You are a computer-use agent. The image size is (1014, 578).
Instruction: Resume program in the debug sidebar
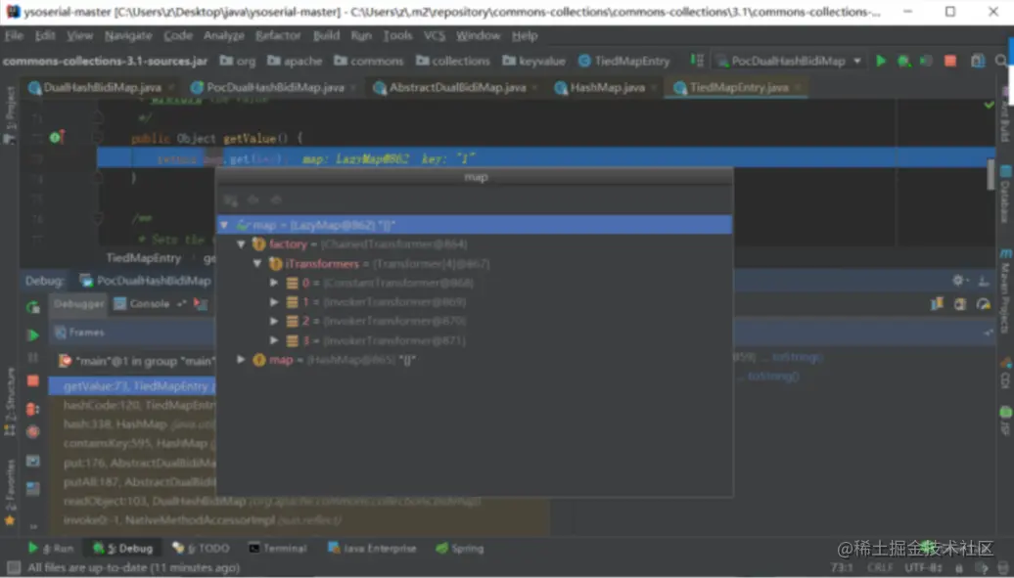33,334
